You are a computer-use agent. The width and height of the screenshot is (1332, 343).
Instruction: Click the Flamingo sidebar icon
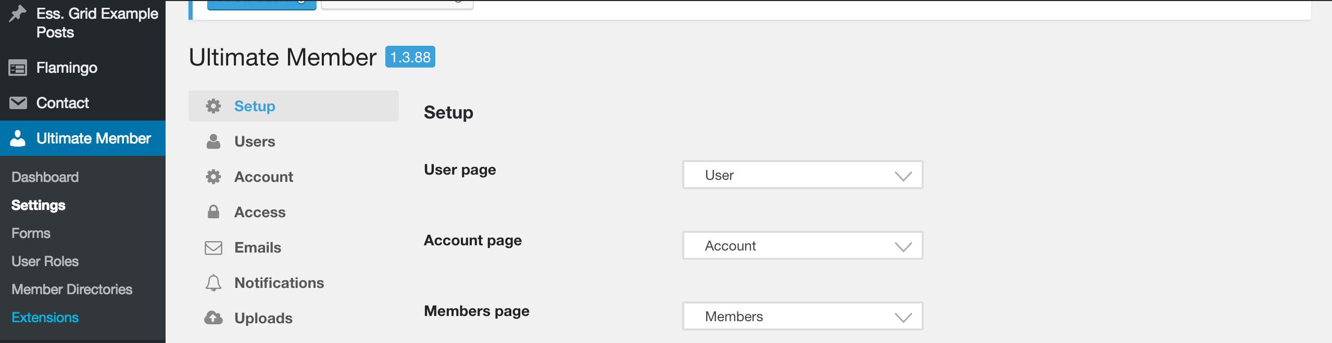coord(18,68)
